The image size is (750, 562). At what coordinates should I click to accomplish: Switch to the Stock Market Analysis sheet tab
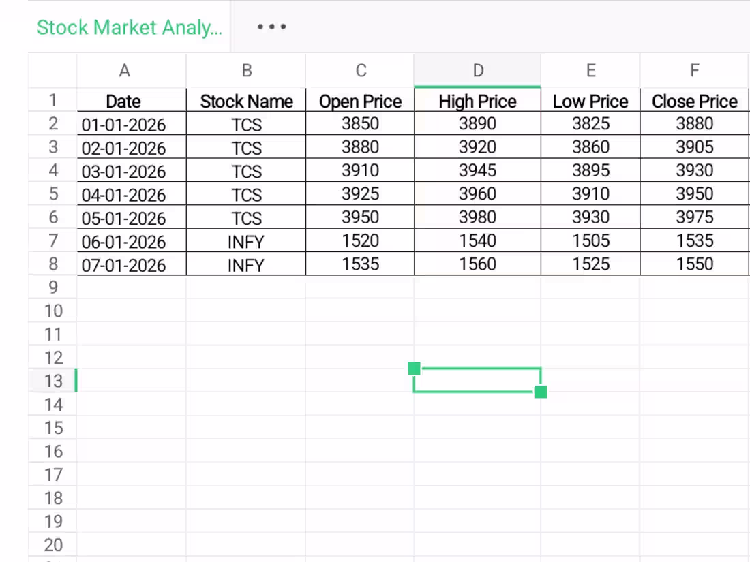click(x=130, y=27)
